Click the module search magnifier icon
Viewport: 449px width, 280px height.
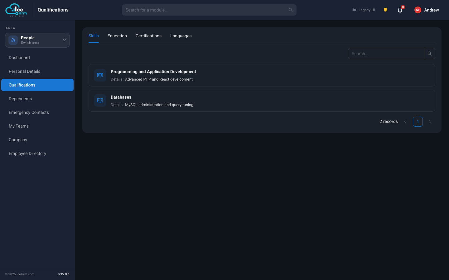pyautogui.click(x=291, y=10)
